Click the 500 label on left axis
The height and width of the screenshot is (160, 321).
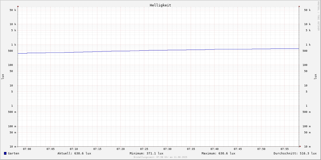10,51
